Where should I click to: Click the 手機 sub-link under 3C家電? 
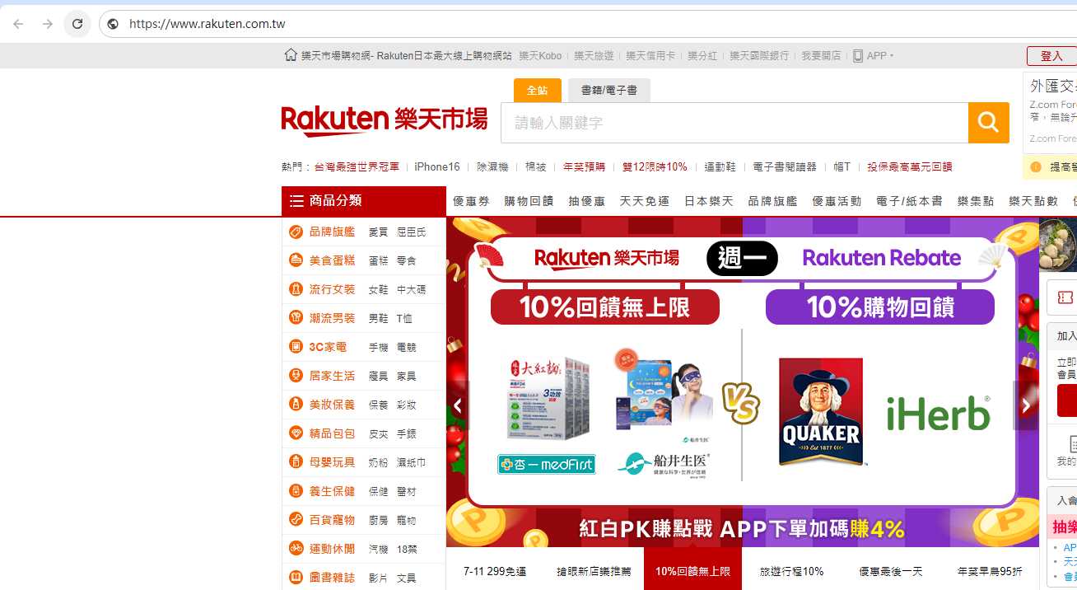point(378,348)
